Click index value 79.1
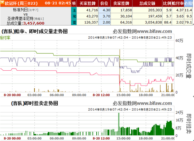 tap(188, 23)
